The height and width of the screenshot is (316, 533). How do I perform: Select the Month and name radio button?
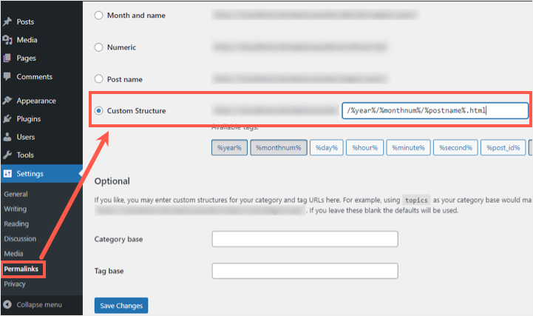tap(98, 16)
